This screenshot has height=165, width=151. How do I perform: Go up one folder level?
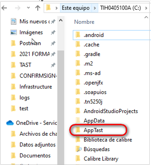coord(38,8)
